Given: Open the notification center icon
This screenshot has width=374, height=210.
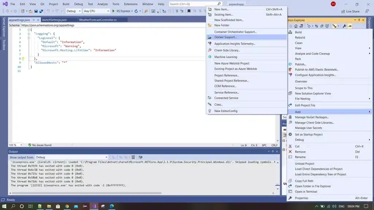Looking at the screenshot, I should point(366,206).
